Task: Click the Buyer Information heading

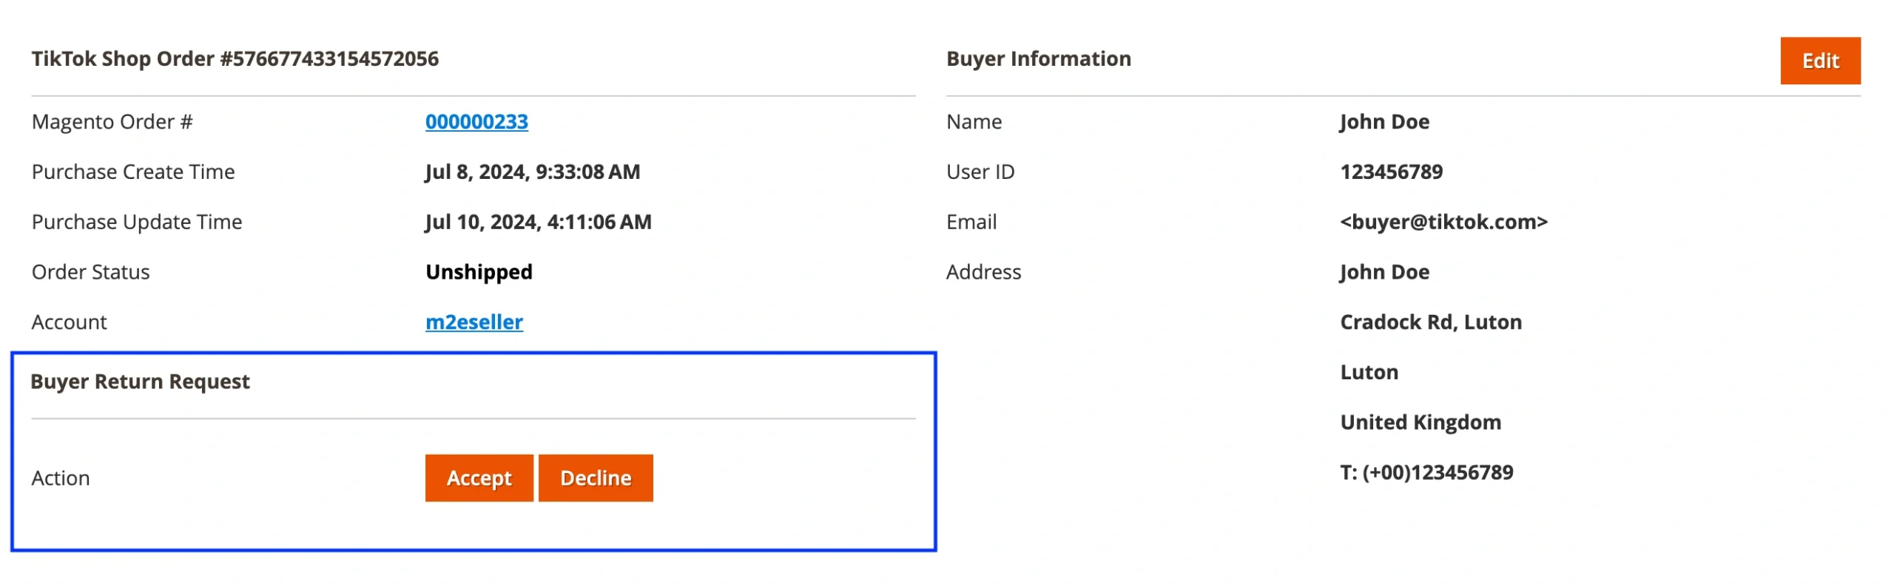Action: coord(1038,58)
